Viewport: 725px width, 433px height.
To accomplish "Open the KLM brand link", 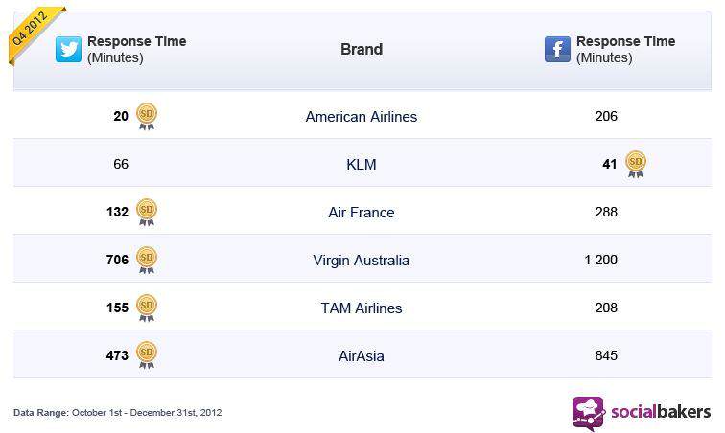I will (x=362, y=165).
